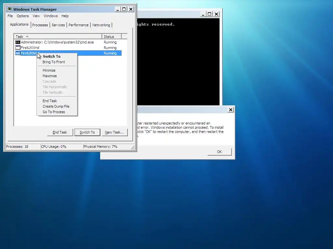Click the Switch To button
This screenshot has height=249, width=333.
click(x=87, y=132)
